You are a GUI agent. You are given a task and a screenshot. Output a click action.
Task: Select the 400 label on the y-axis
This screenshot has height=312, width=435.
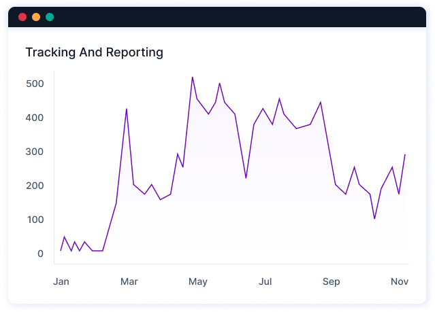35,118
